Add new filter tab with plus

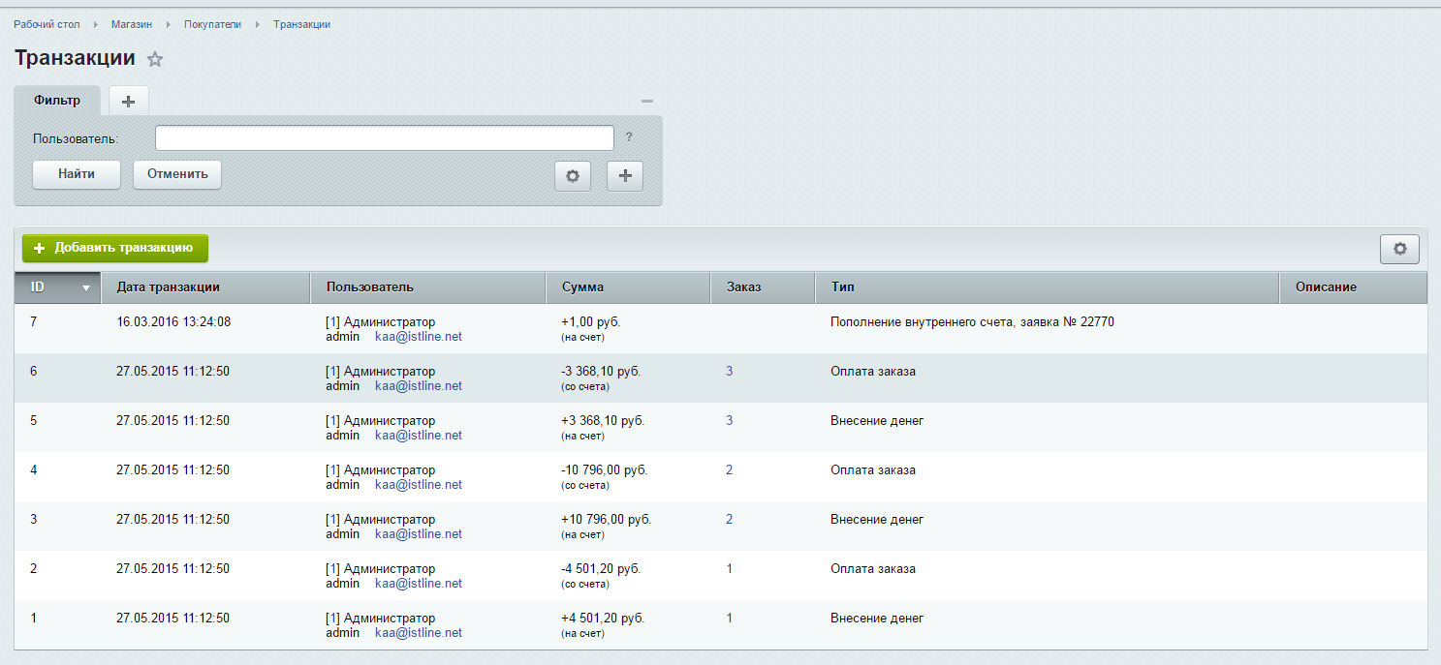pyautogui.click(x=128, y=101)
